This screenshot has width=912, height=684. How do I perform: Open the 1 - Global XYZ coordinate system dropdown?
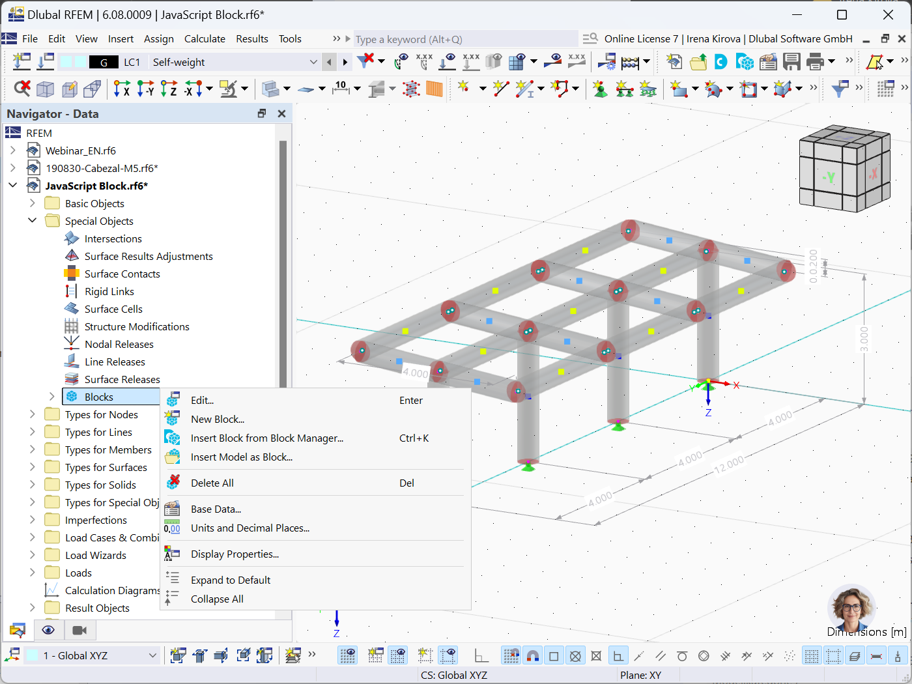click(x=152, y=655)
